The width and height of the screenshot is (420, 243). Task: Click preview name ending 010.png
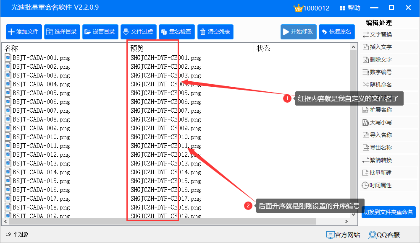pyautogui.click(x=166, y=137)
